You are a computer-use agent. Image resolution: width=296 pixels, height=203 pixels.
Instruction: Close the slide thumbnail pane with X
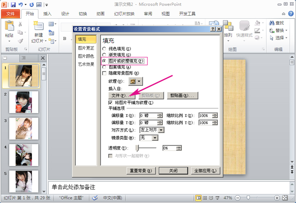[x=43, y=58]
